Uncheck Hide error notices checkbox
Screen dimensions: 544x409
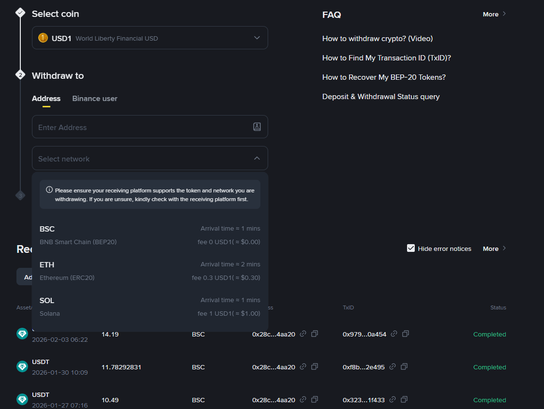(411, 248)
